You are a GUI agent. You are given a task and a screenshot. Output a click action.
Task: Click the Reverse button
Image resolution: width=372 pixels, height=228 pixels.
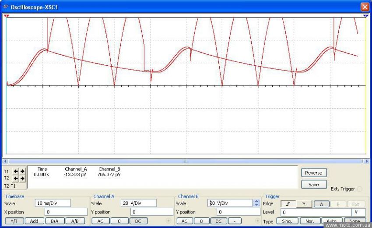click(314, 173)
